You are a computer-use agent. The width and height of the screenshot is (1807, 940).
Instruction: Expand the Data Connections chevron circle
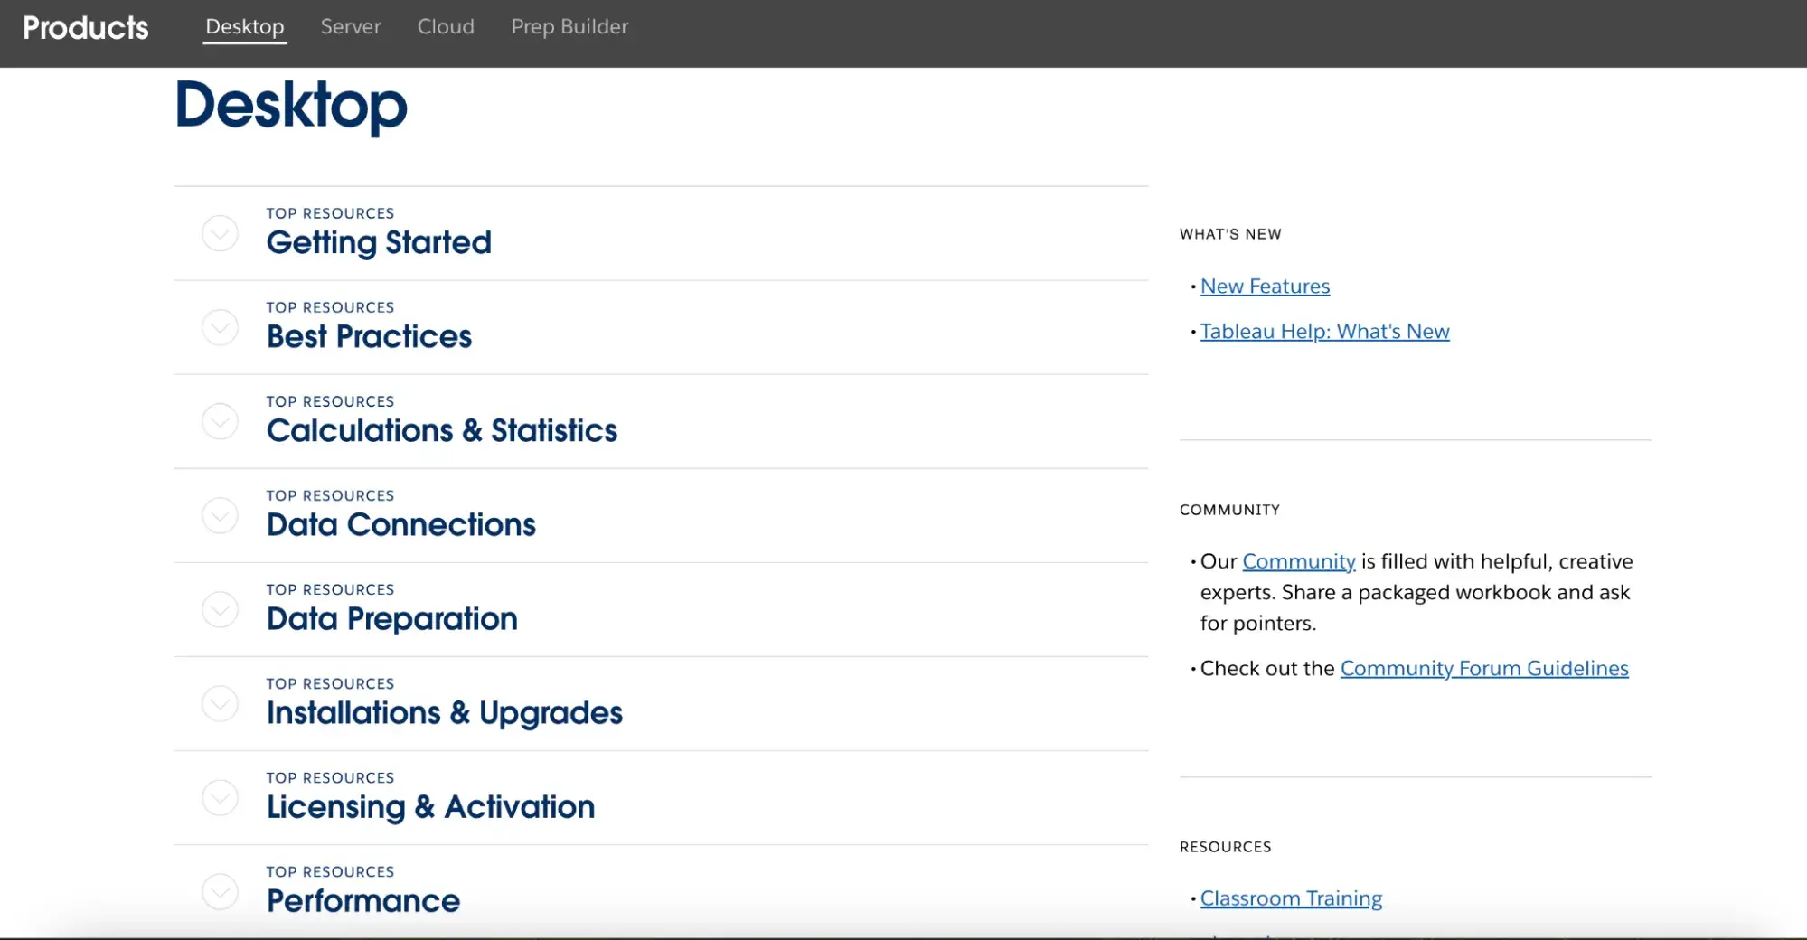[x=220, y=515]
